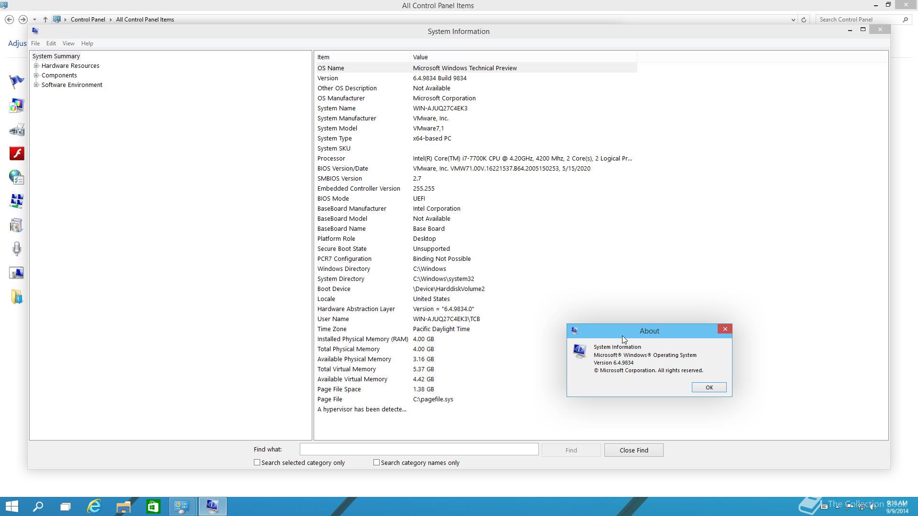Refresh the Control Panel address bar
This screenshot has height=516, width=918.
[x=804, y=20]
